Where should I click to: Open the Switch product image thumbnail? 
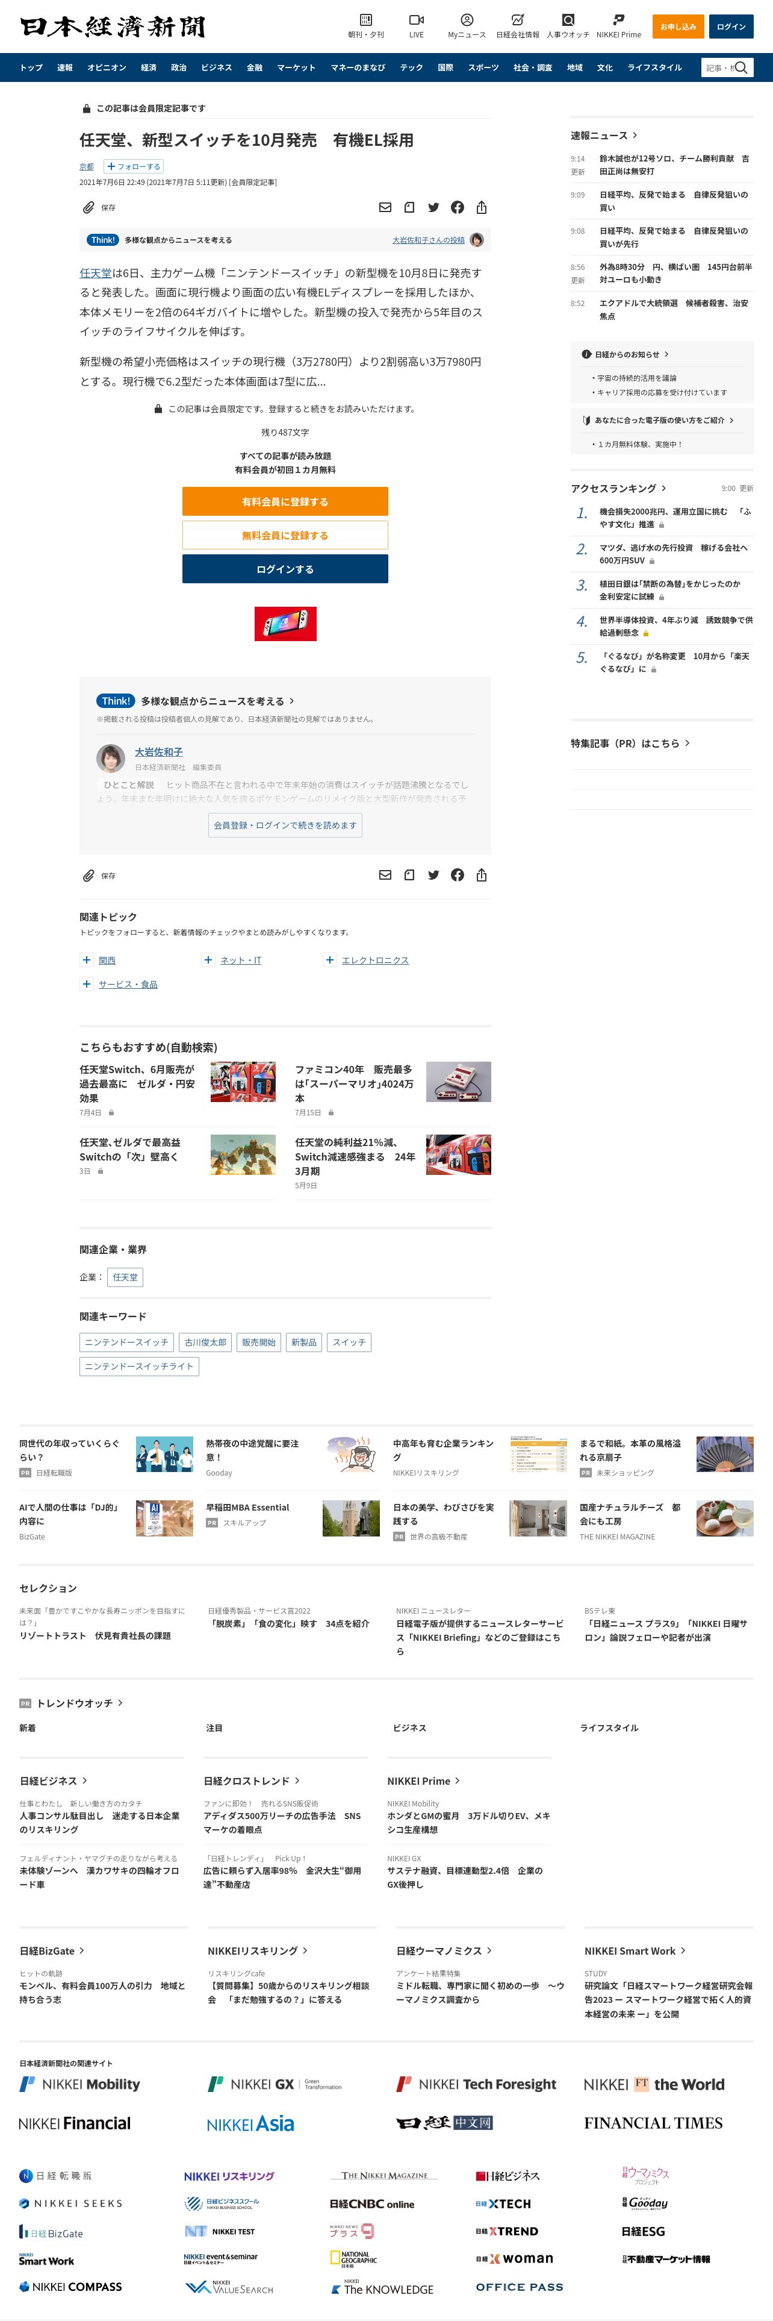285,624
